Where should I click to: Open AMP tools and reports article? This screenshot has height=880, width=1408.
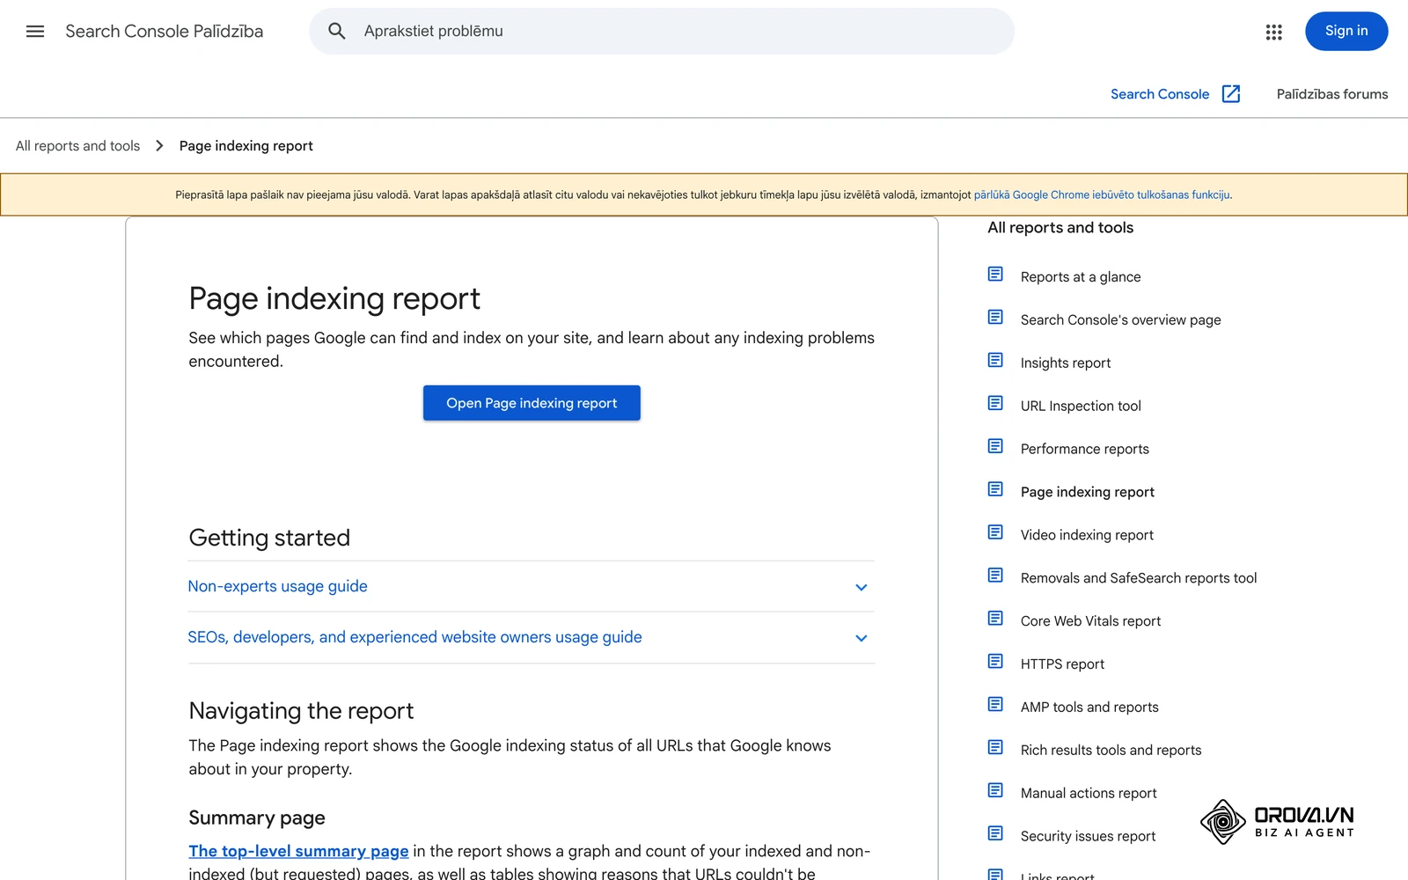[x=1089, y=708]
